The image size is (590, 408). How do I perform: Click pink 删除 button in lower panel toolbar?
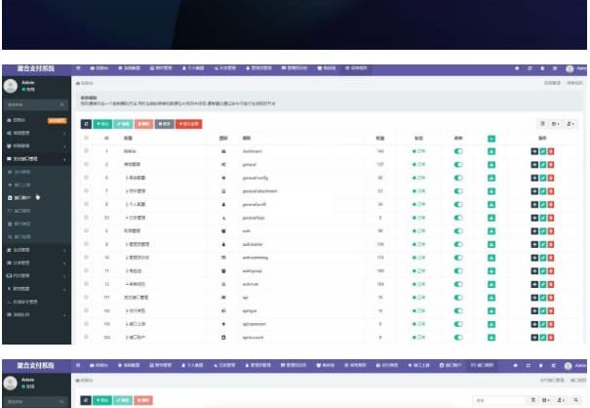pyautogui.click(x=143, y=400)
